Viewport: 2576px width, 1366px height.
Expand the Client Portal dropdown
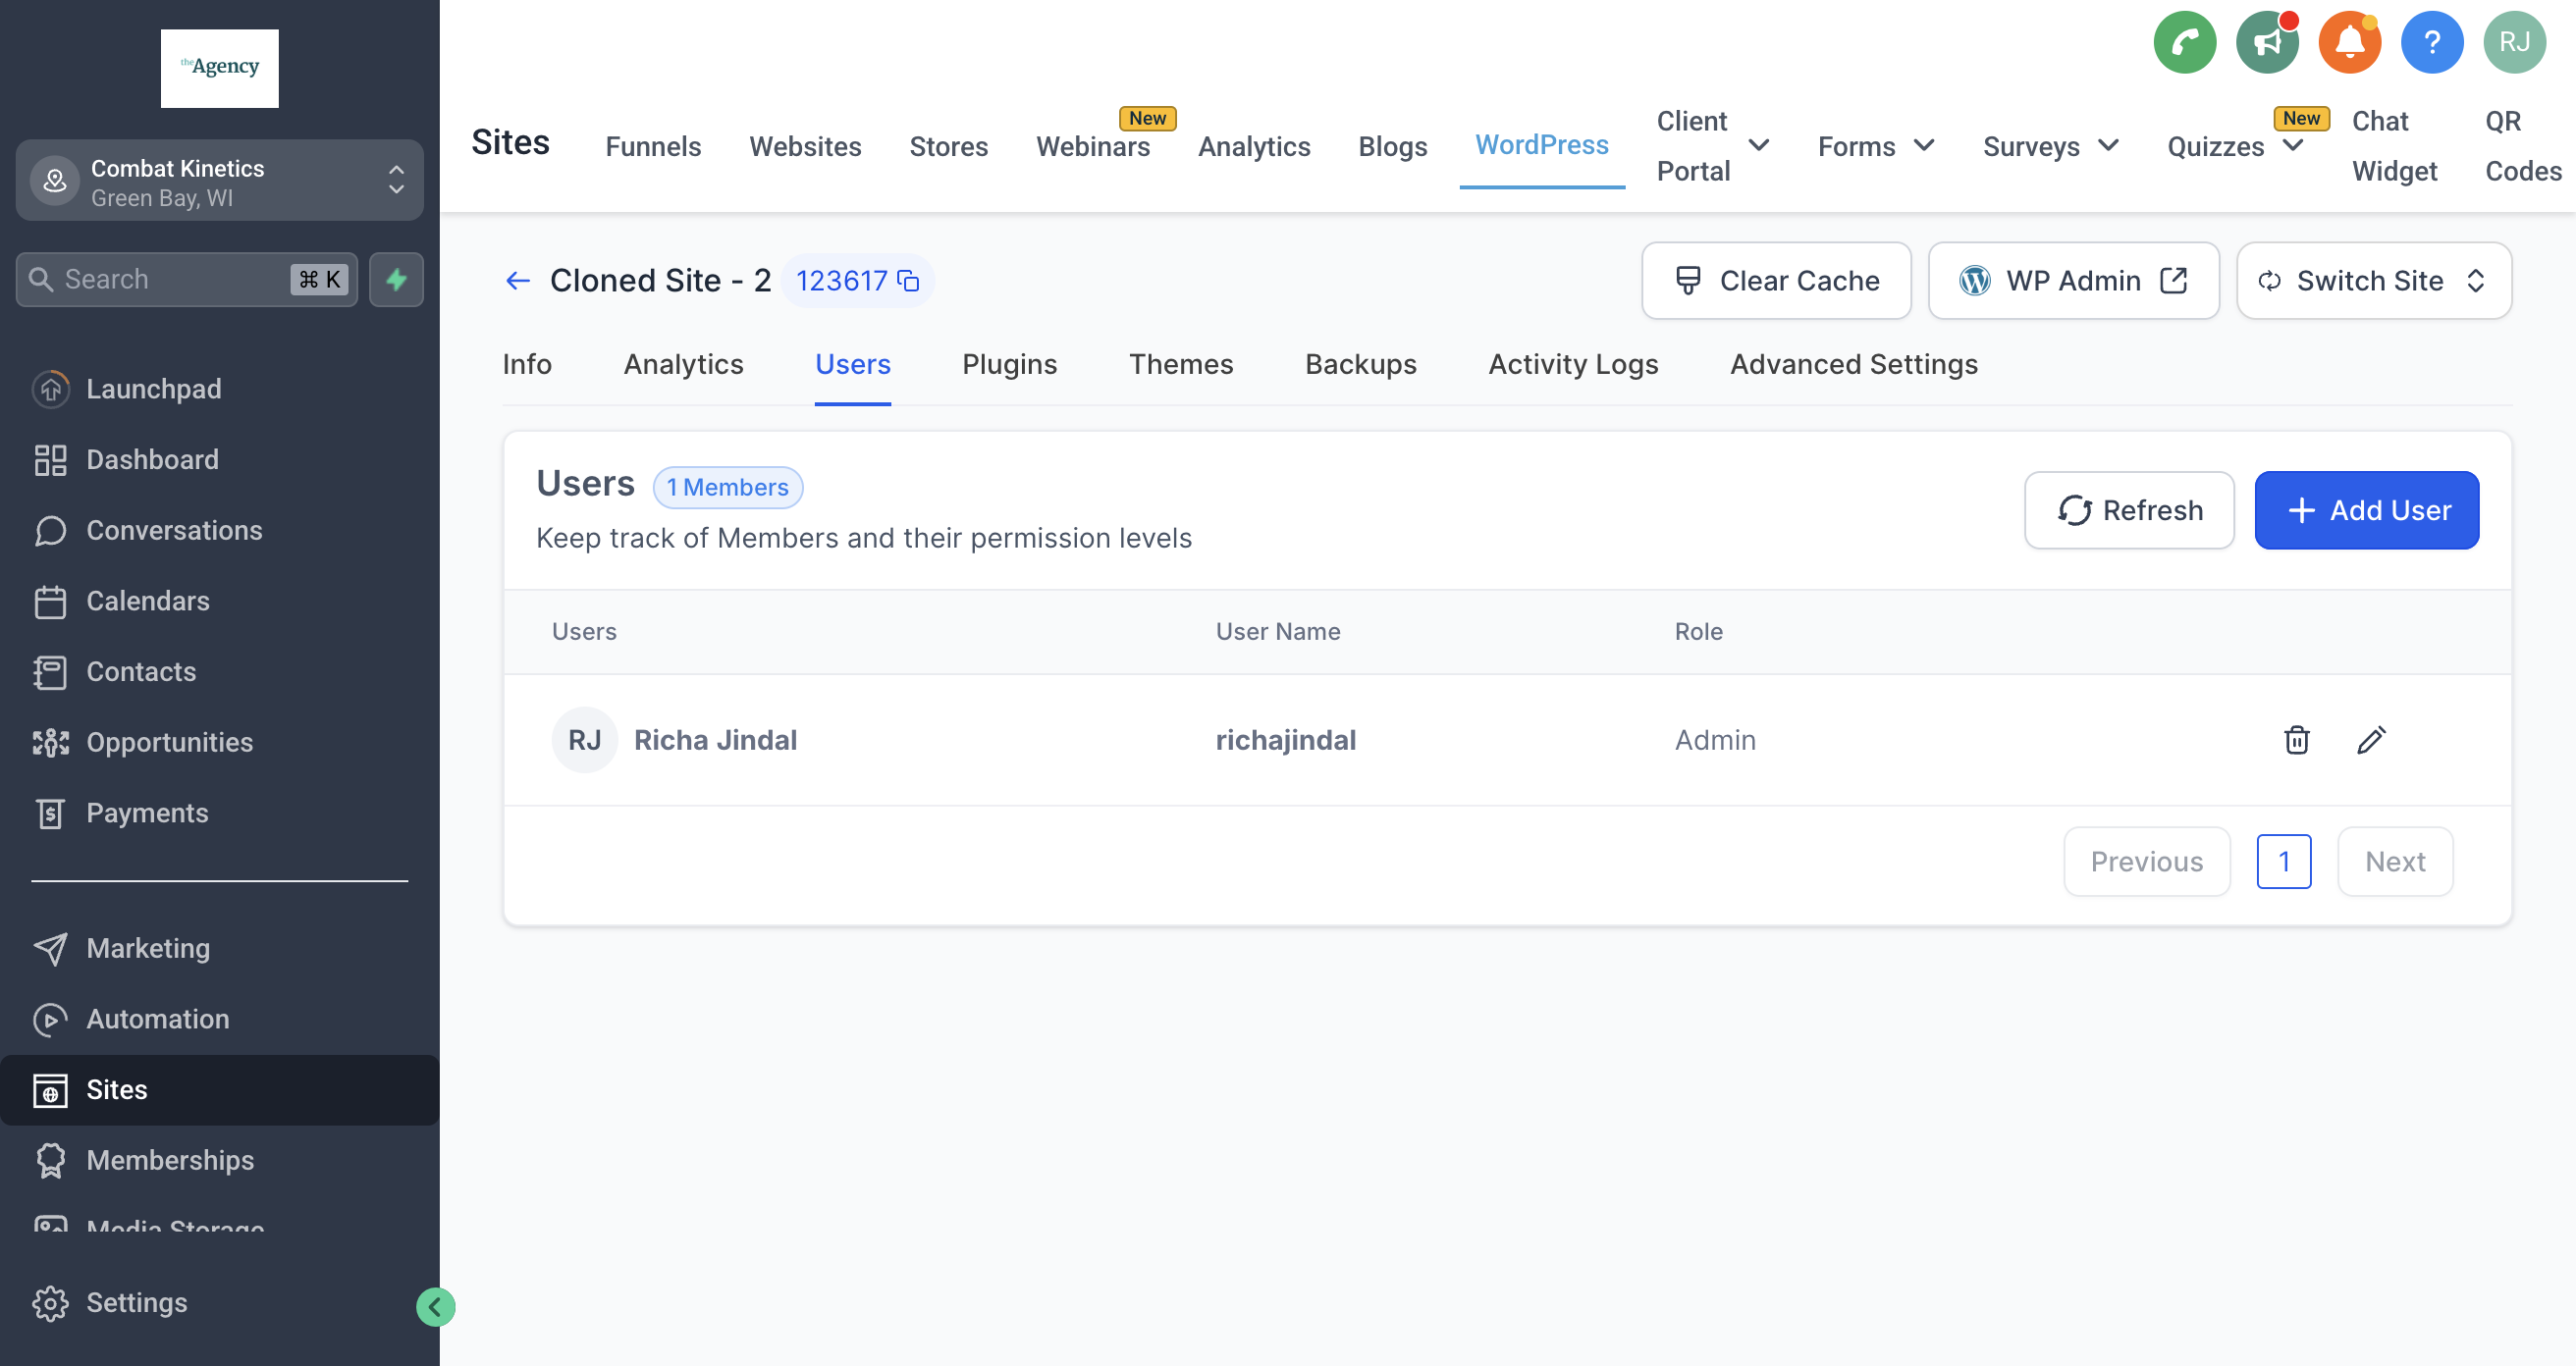coord(1758,146)
